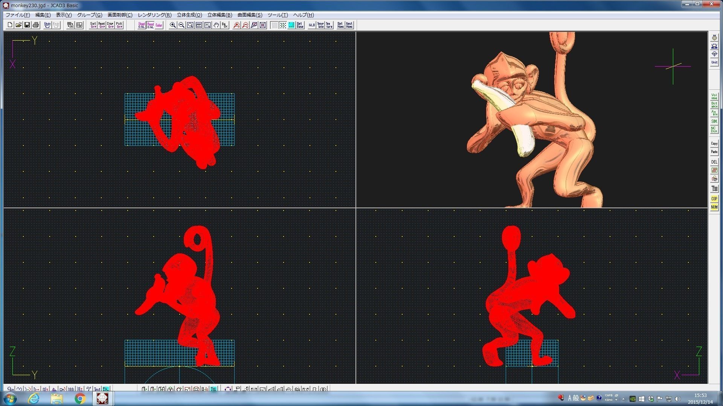Toggle the yellow COP button
Screen dimensions: 723x406
click(714, 199)
